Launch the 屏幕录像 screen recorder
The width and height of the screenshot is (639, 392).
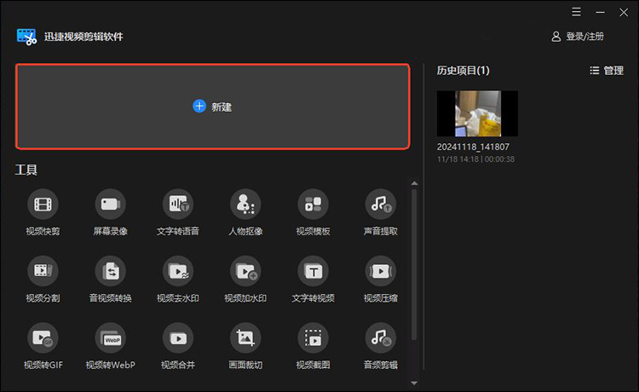pyautogui.click(x=111, y=212)
